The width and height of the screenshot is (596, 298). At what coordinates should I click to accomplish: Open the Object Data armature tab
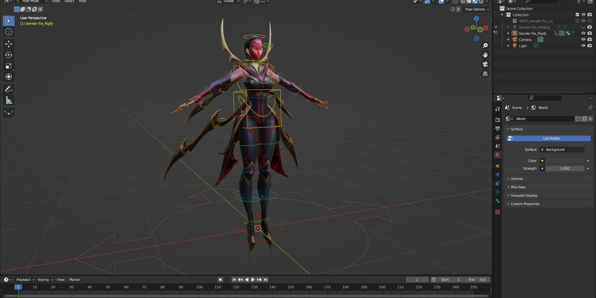[498, 192]
